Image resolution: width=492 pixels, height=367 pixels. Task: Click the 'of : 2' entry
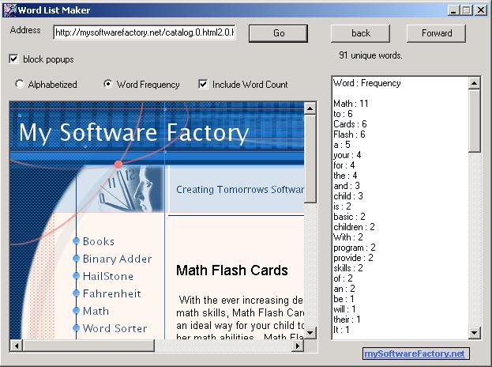click(x=343, y=278)
